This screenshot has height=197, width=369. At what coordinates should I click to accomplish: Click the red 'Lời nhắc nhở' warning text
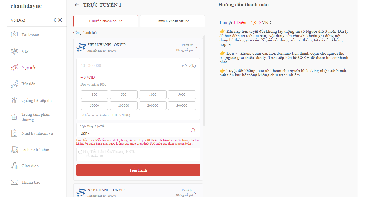tap(138, 142)
